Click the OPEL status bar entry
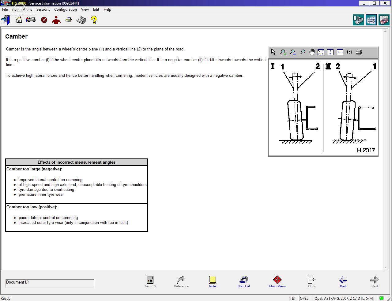Image resolution: width=392 pixels, height=301 pixels. (306, 298)
